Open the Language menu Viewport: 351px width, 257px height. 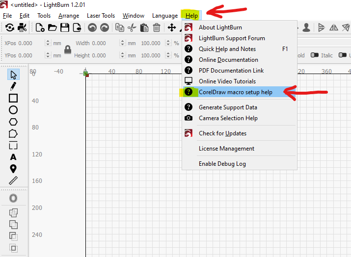(165, 16)
